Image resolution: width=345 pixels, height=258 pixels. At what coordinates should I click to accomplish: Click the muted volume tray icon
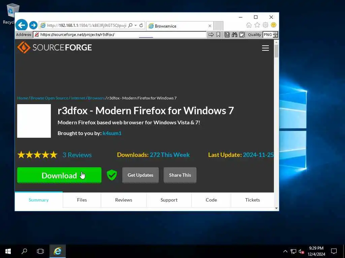302,251
